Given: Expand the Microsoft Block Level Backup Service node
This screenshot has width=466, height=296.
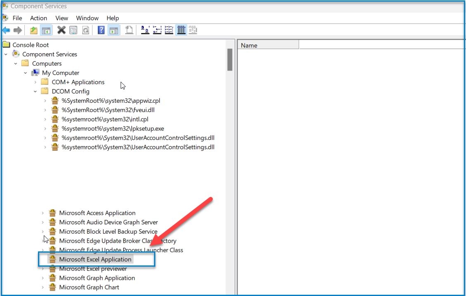Looking at the screenshot, I should click(x=43, y=232).
